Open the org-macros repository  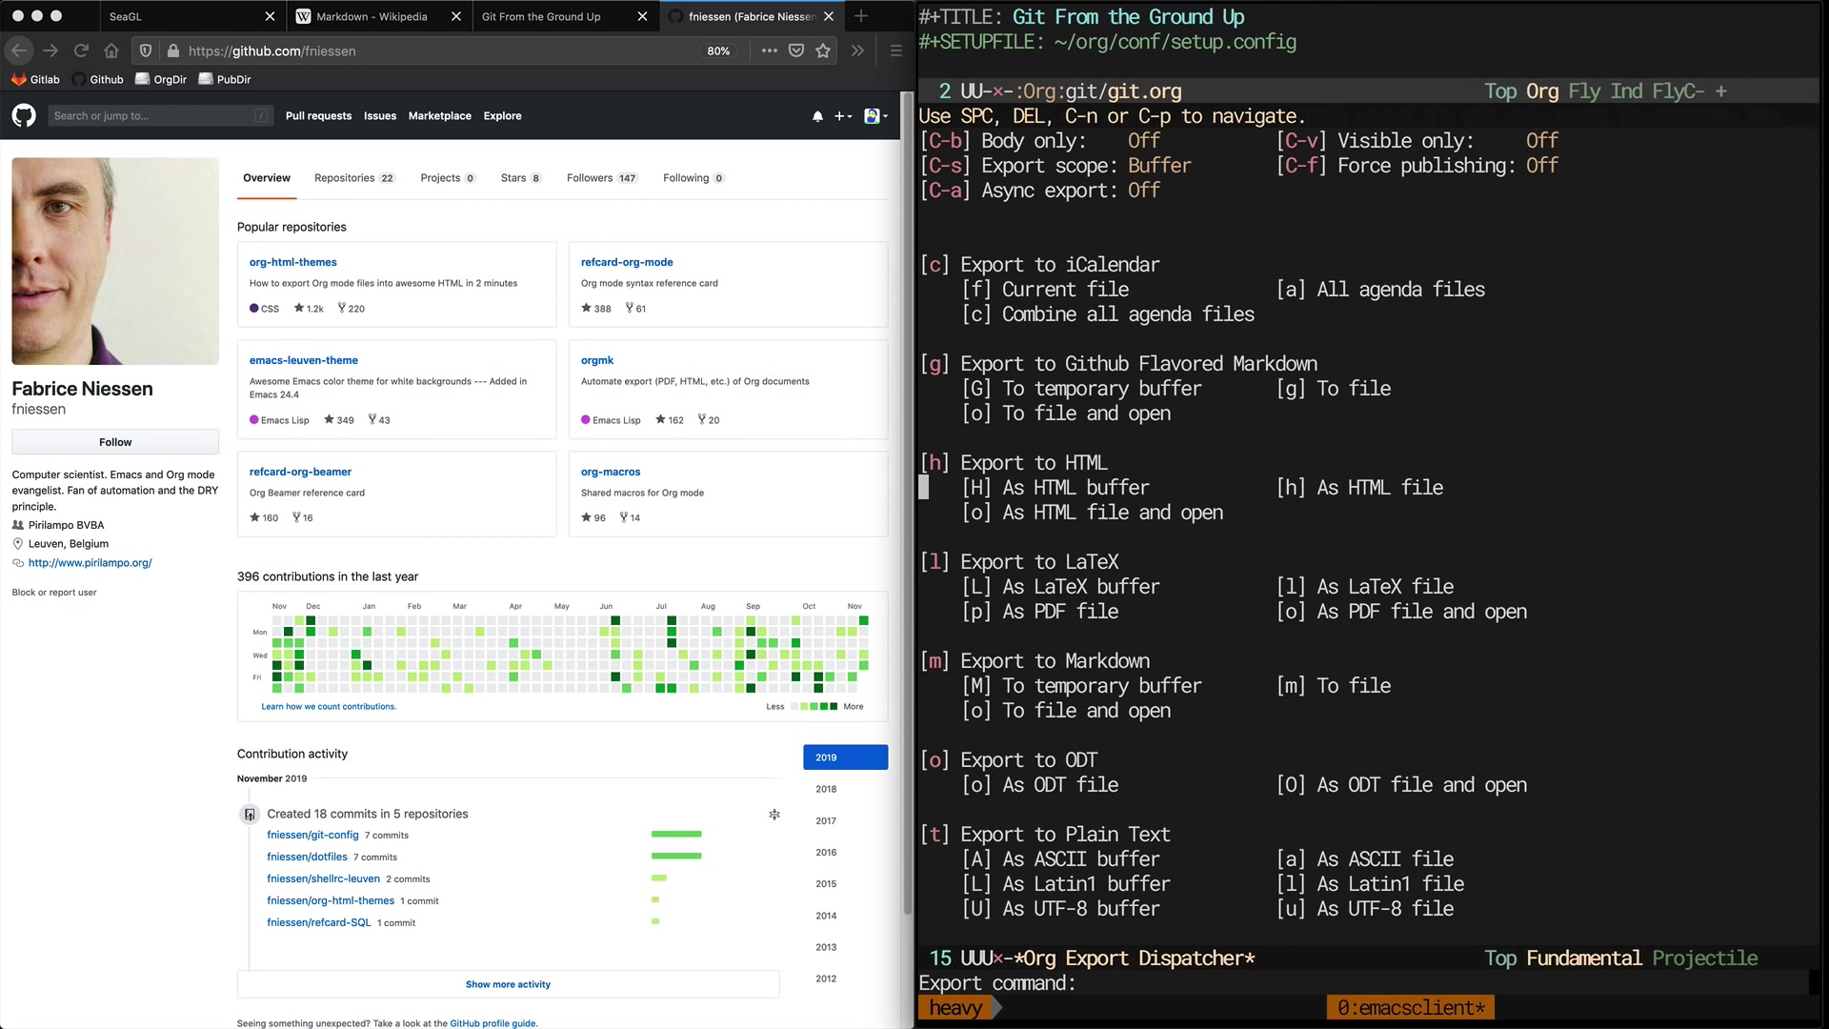tap(611, 472)
